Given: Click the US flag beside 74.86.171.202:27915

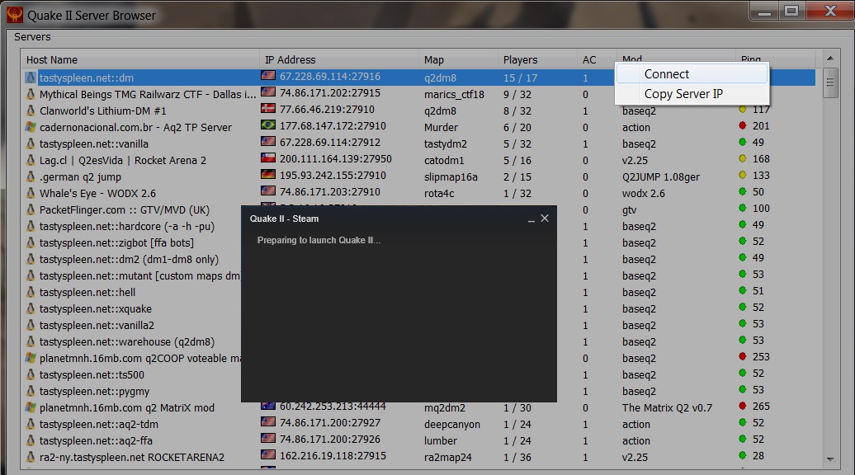Looking at the screenshot, I should tap(267, 92).
